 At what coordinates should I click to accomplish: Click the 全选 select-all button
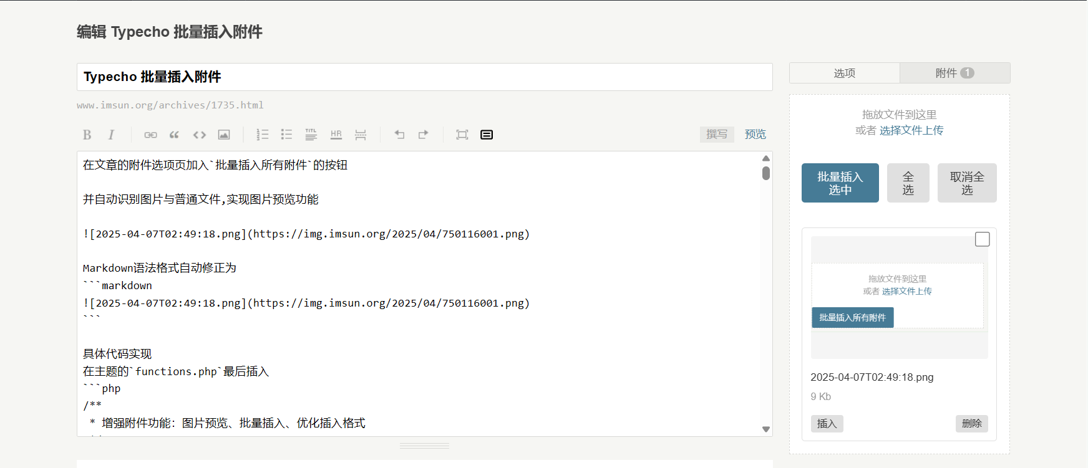point(908,183)
